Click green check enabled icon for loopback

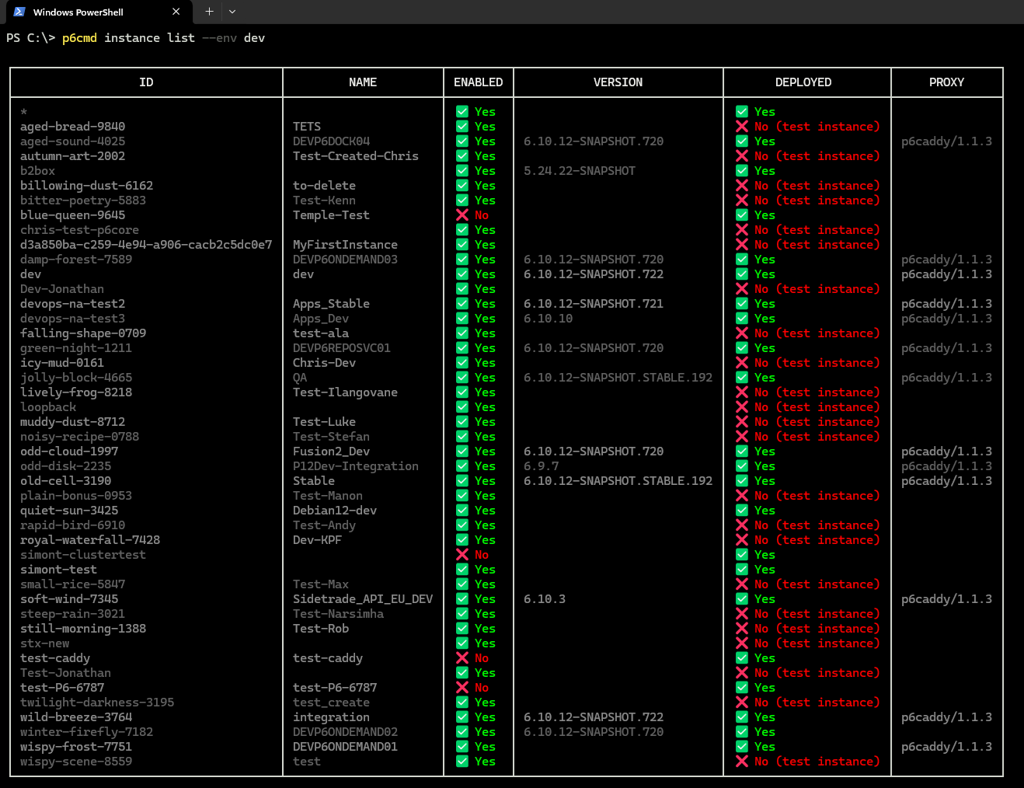pos(462,407)
